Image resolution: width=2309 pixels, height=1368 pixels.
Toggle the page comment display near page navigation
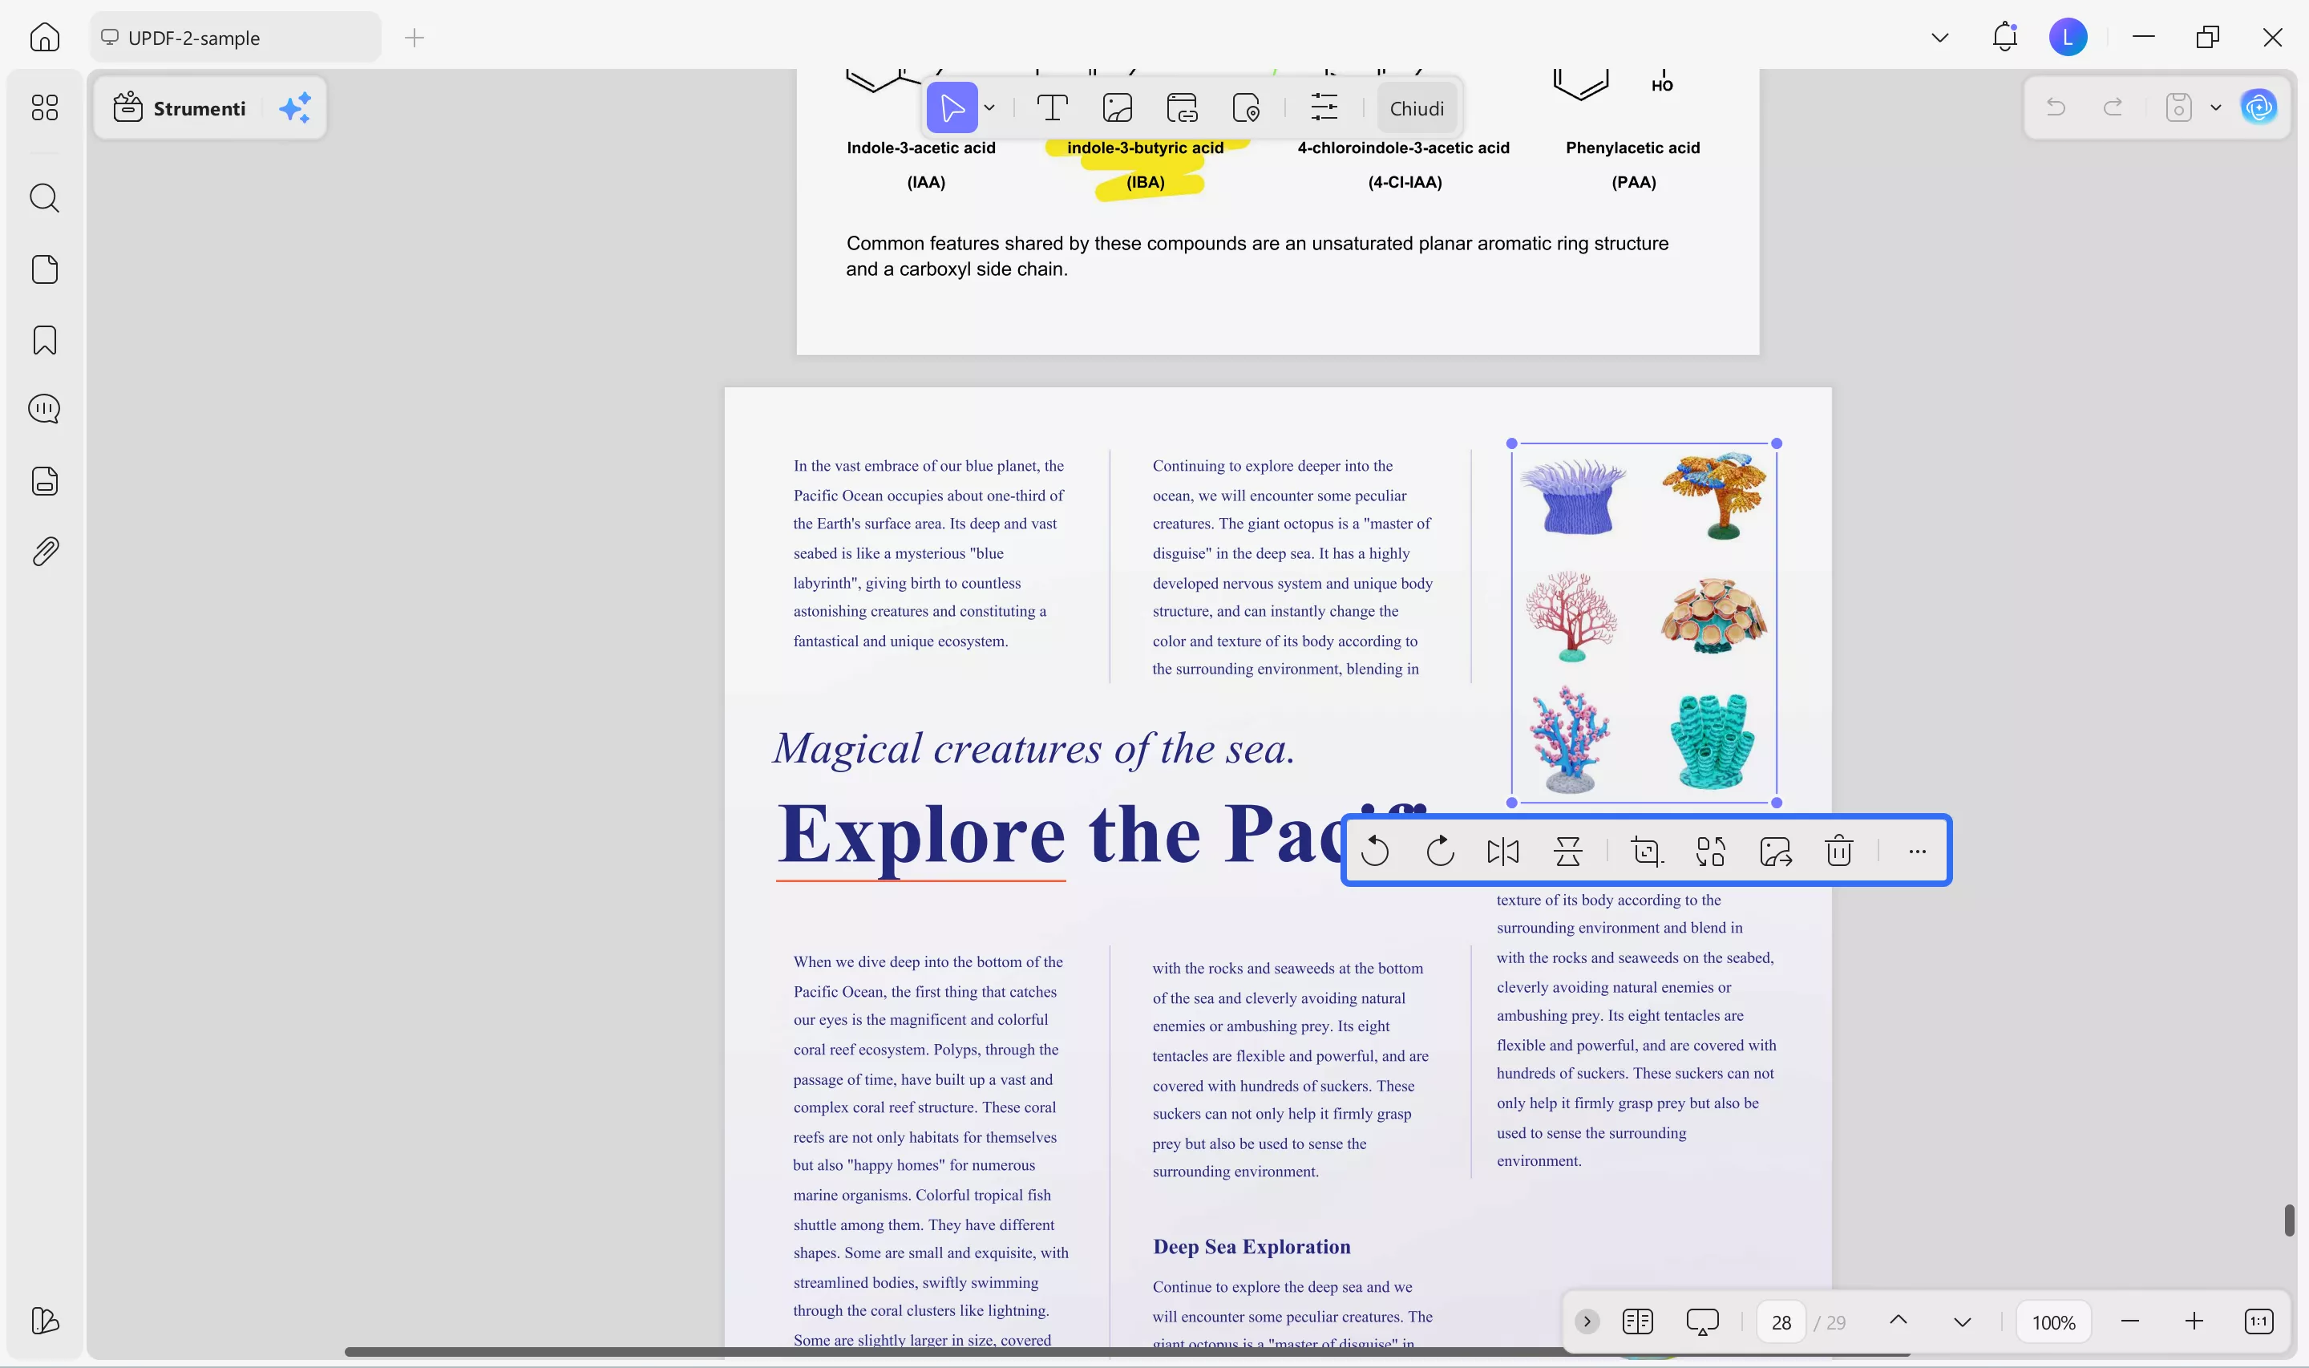point(1701,1321)
